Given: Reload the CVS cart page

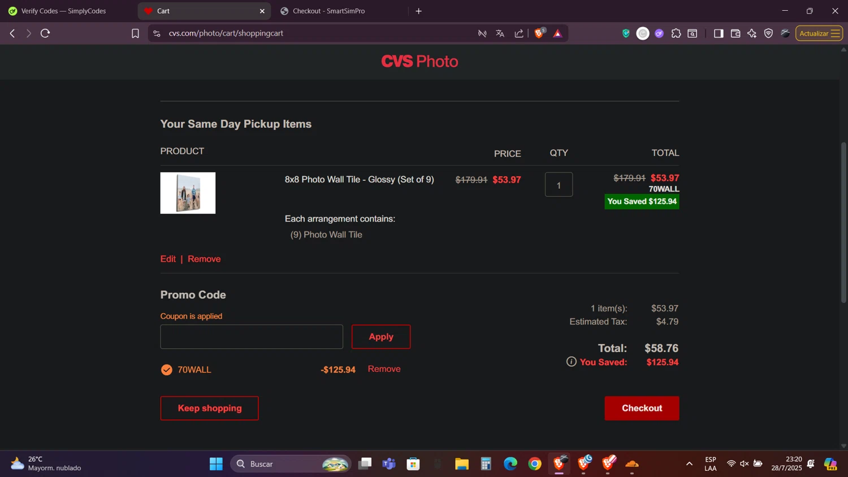Looking at the screenshot, I should click(46, 33).
